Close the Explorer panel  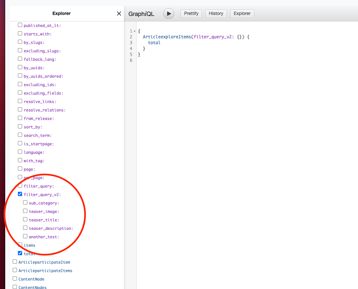pyautogui.click(x=119, y=13)
